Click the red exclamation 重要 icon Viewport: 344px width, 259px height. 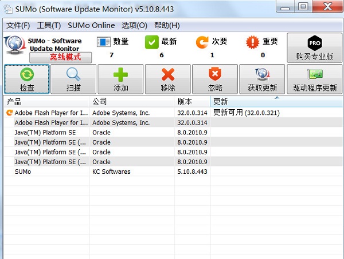[x=252, y=42]
